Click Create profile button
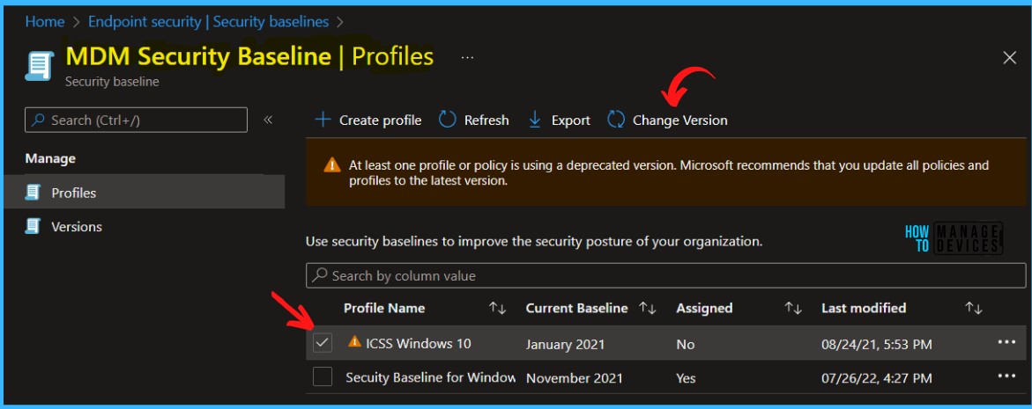The width and height of the screenshot is (1032, 409). click(x=368, y=121)
